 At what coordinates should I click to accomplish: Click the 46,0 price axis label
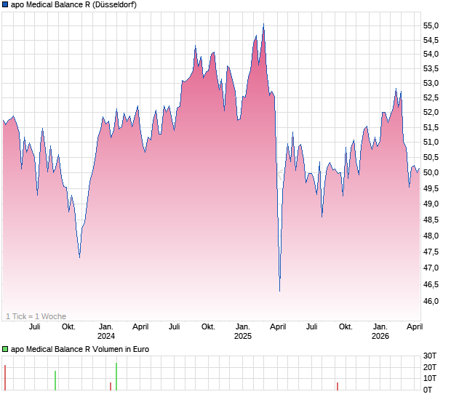[x=431, y=301]
